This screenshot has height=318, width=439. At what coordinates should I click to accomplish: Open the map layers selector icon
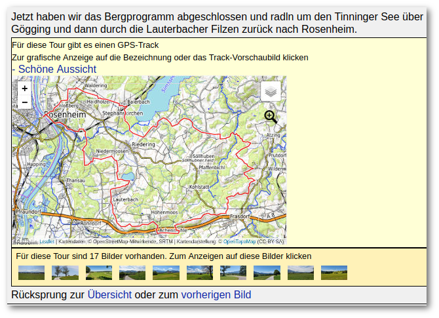point(271,91)
